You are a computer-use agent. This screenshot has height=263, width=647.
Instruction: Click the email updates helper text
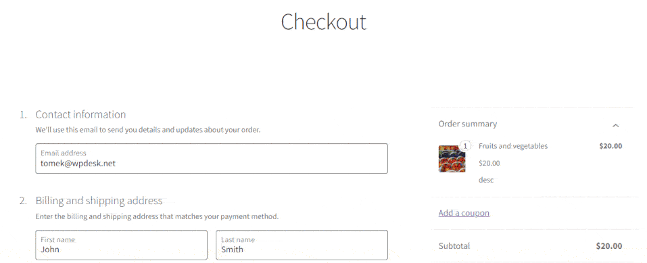tap(148, 130)
